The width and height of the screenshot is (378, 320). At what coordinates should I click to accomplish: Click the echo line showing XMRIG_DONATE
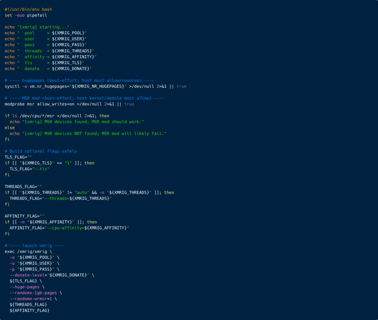pos(48,69)
